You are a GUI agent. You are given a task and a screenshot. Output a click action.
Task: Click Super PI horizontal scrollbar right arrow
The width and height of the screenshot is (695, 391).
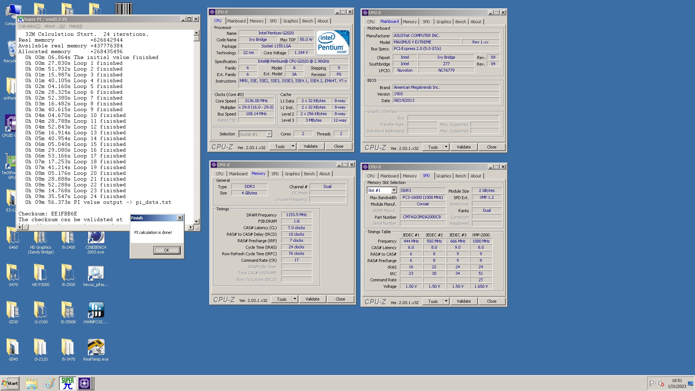coord(191,227)
